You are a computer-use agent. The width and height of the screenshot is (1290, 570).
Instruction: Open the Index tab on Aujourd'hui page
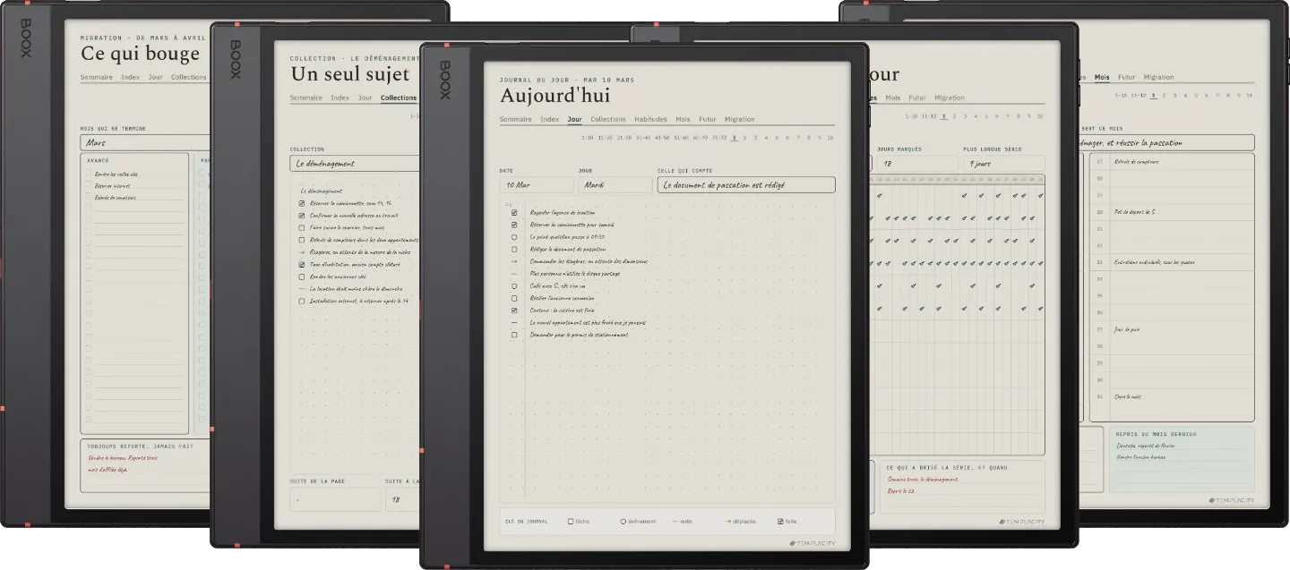click(x=550, y=119)
